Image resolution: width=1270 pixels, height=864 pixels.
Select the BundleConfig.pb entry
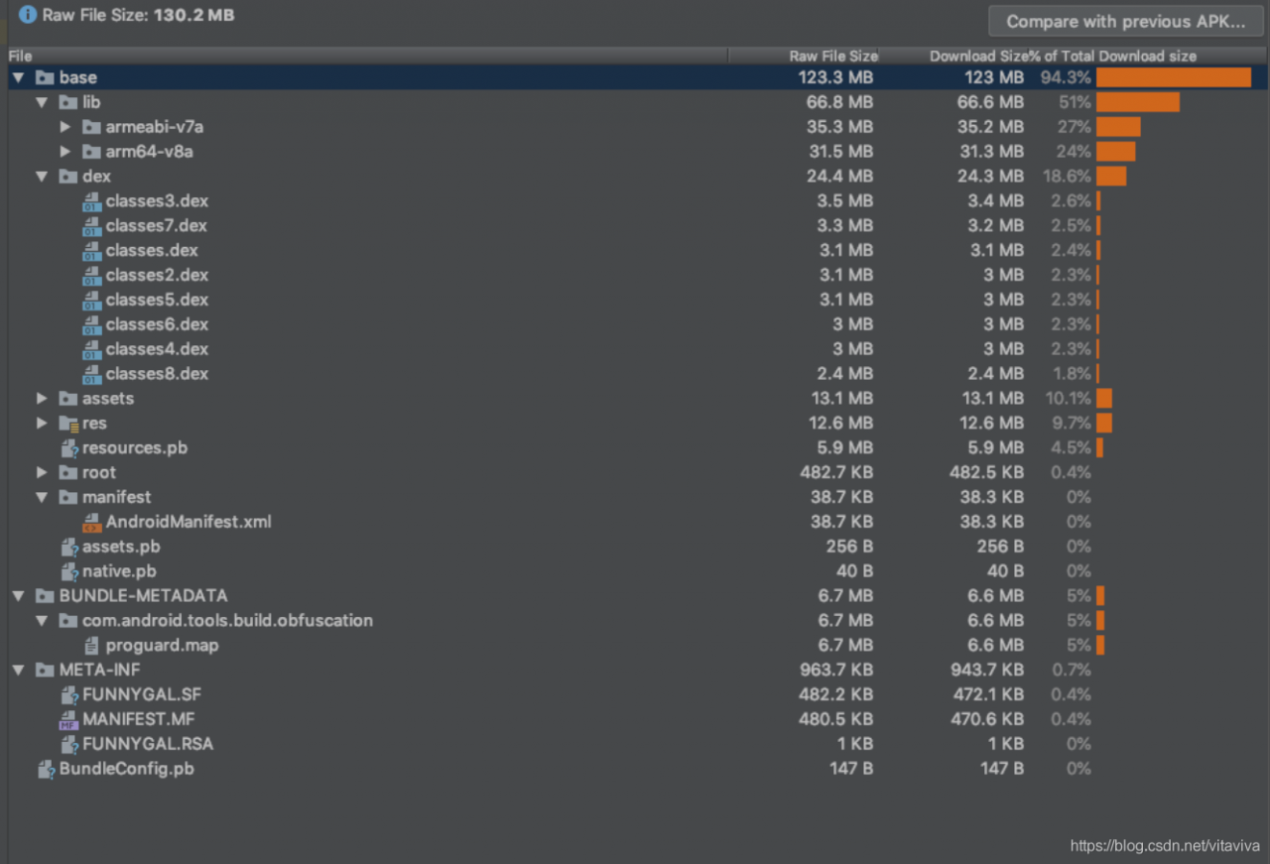pyautogui.click(x=126, y=769)
